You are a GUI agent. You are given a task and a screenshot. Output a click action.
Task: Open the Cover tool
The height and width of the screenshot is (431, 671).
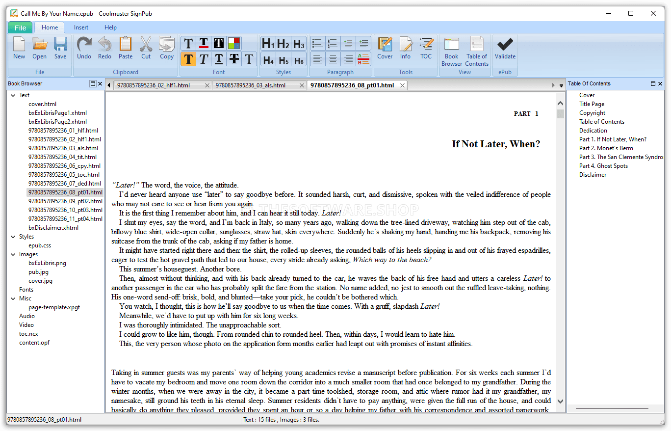coord(385,48)
